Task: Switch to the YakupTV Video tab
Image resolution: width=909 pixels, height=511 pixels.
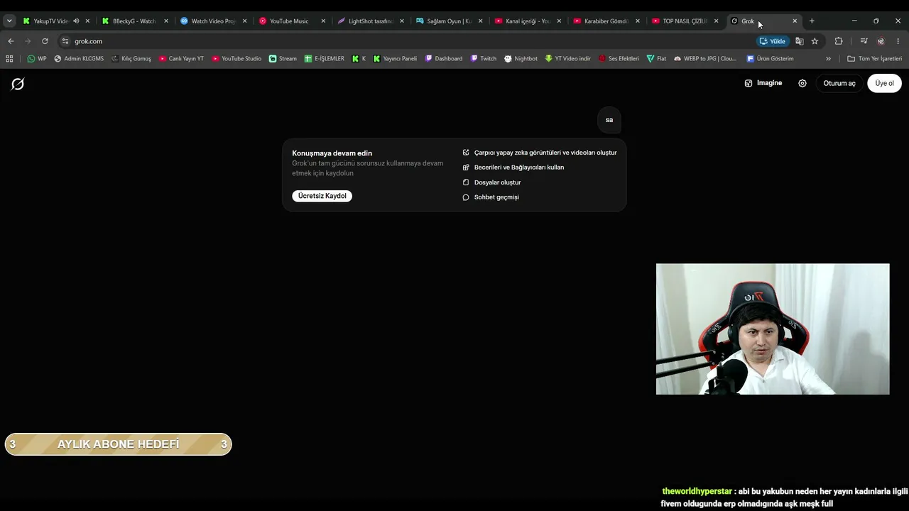Action: coord(50,21)
